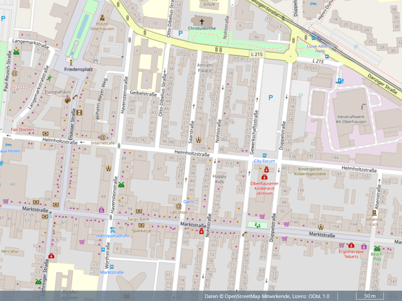Screen dimensions: 402x301
Task: Click the Europahaus art palette icon
Action: (x=67, y=100)
